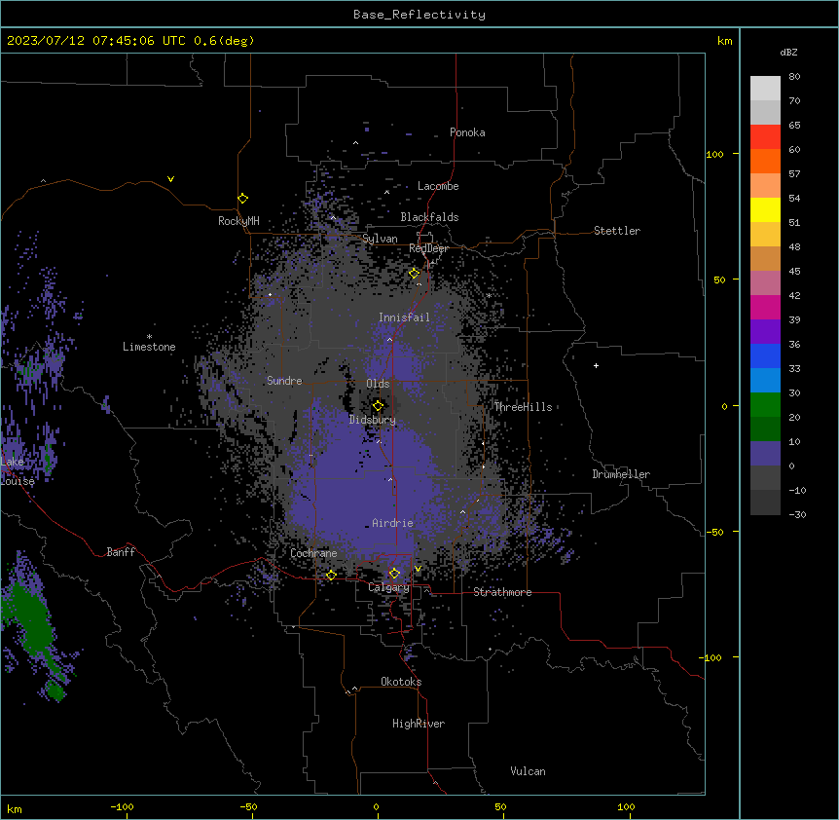839x820 pixels.
Task: Click the Ponoka town label
Action: click(x=467, y=132)
